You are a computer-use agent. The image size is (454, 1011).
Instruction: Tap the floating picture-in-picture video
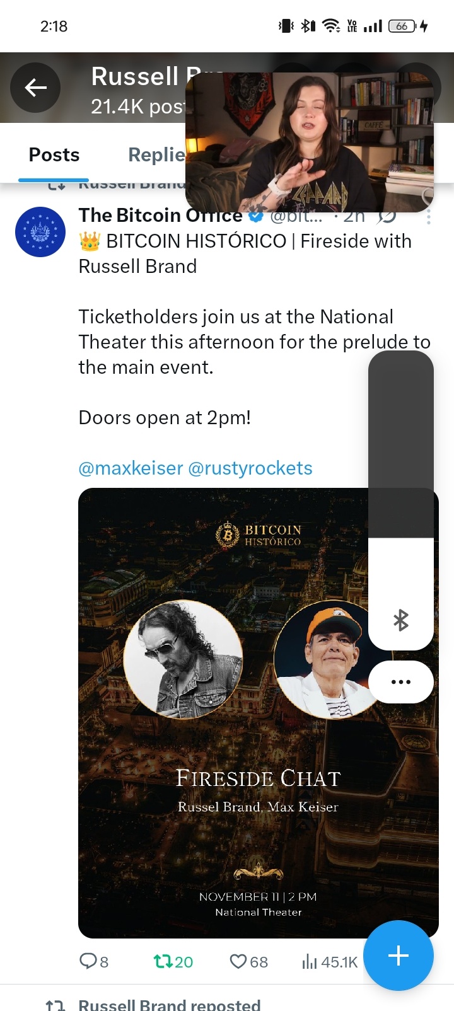(310, 142)
